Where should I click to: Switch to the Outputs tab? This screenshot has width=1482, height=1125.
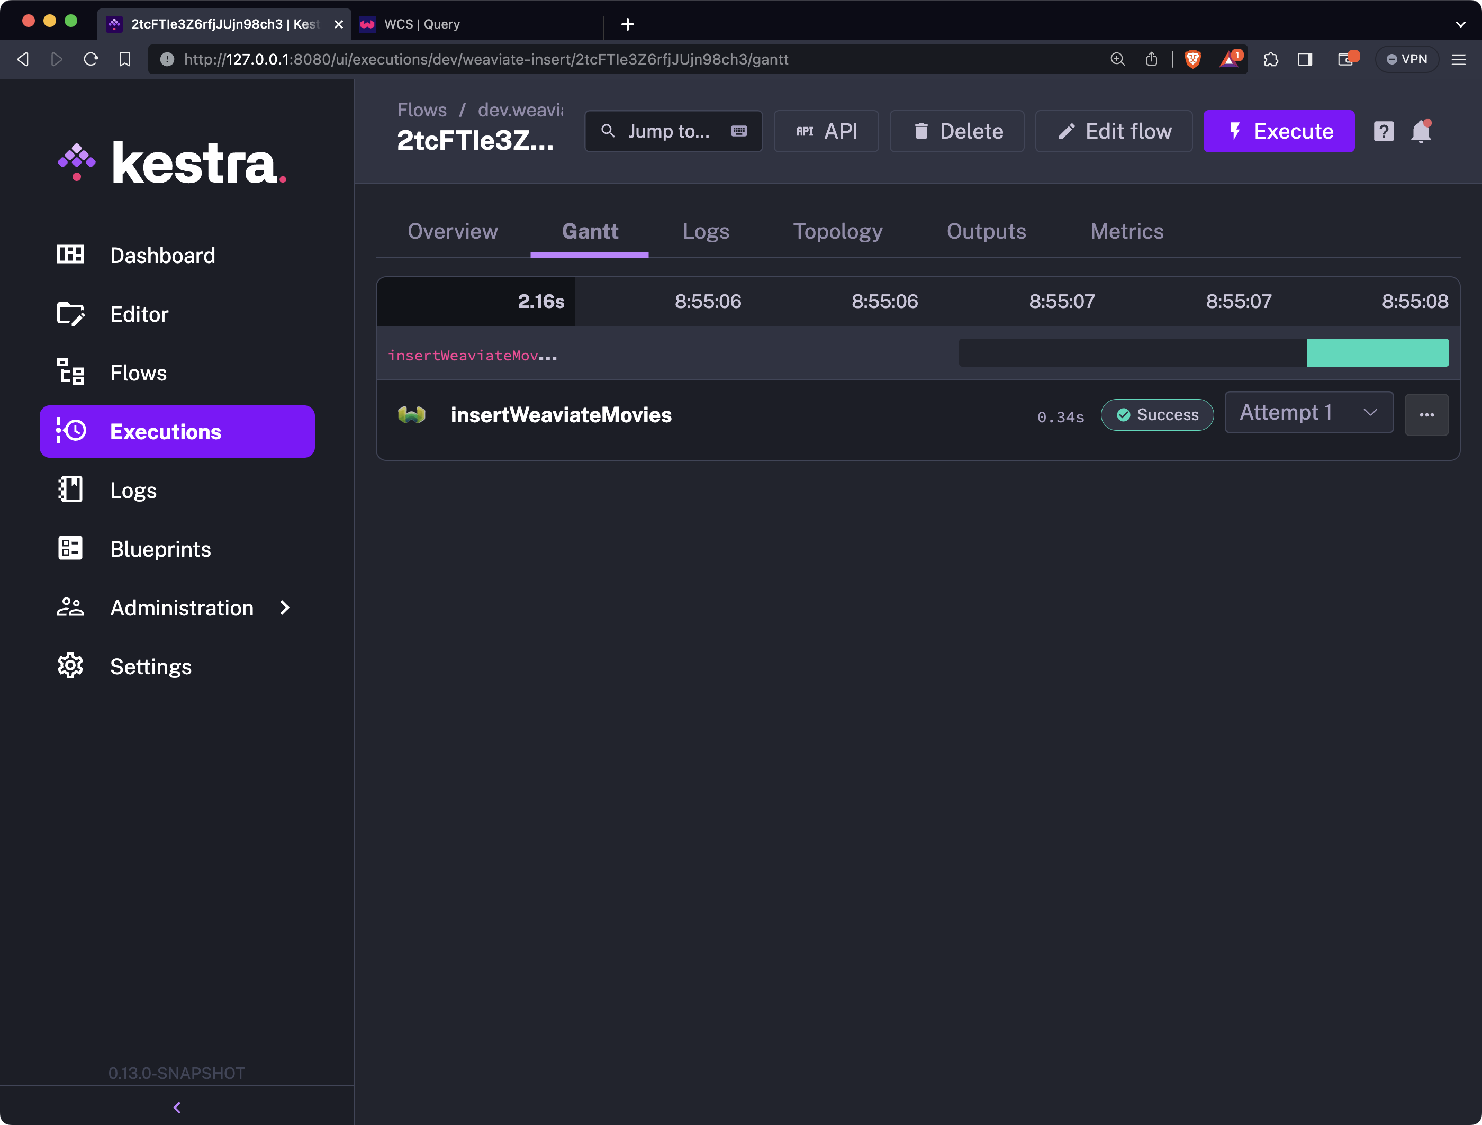pyautogui.click(x=986, y=231)
